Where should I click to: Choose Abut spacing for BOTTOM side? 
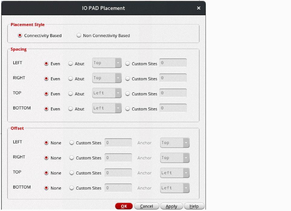coord(70,109)
